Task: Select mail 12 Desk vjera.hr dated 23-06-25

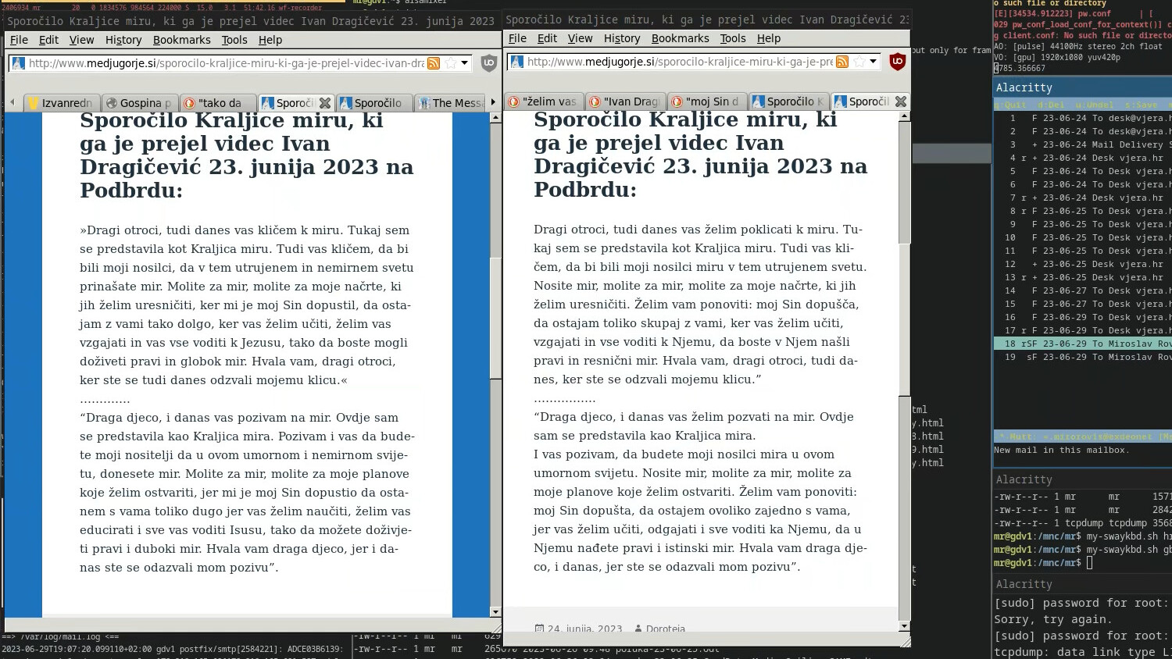Action: [1083, 264]
